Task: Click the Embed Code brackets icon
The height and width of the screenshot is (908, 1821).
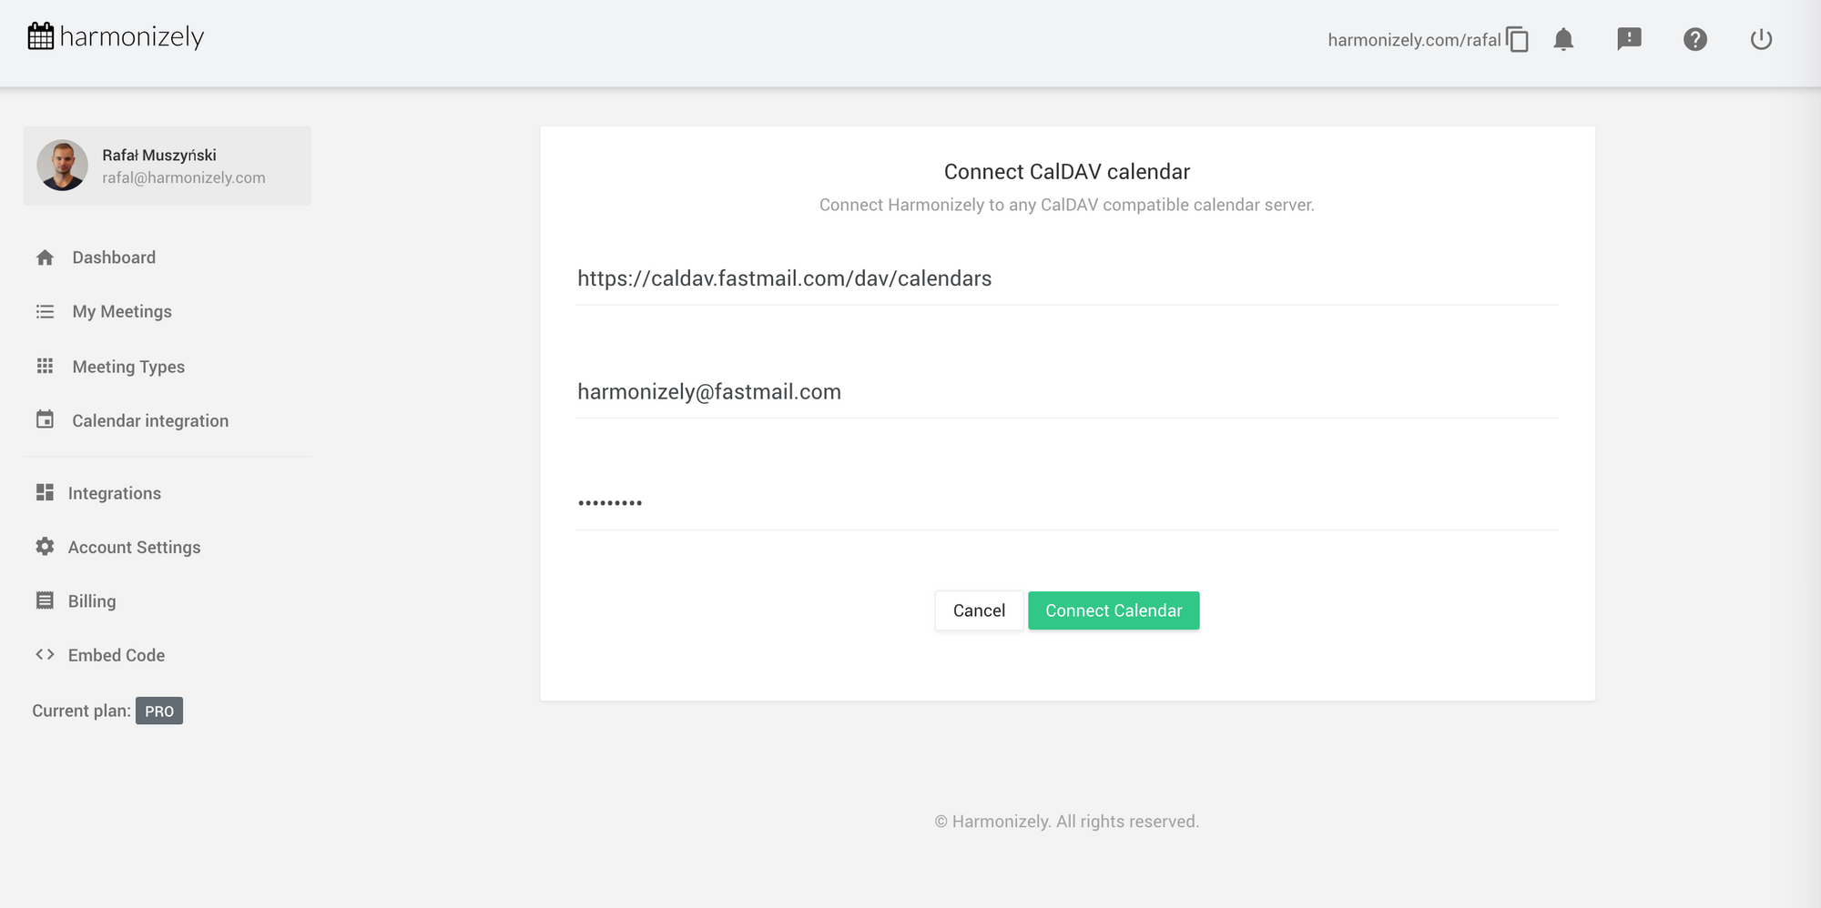Action: tap(45, 654)
